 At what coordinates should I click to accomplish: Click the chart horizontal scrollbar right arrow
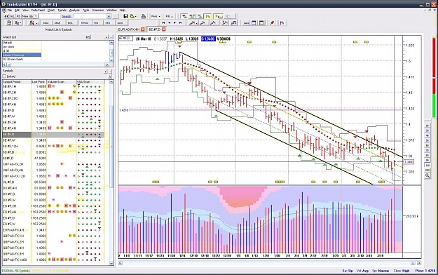click(x=419, y=263)
